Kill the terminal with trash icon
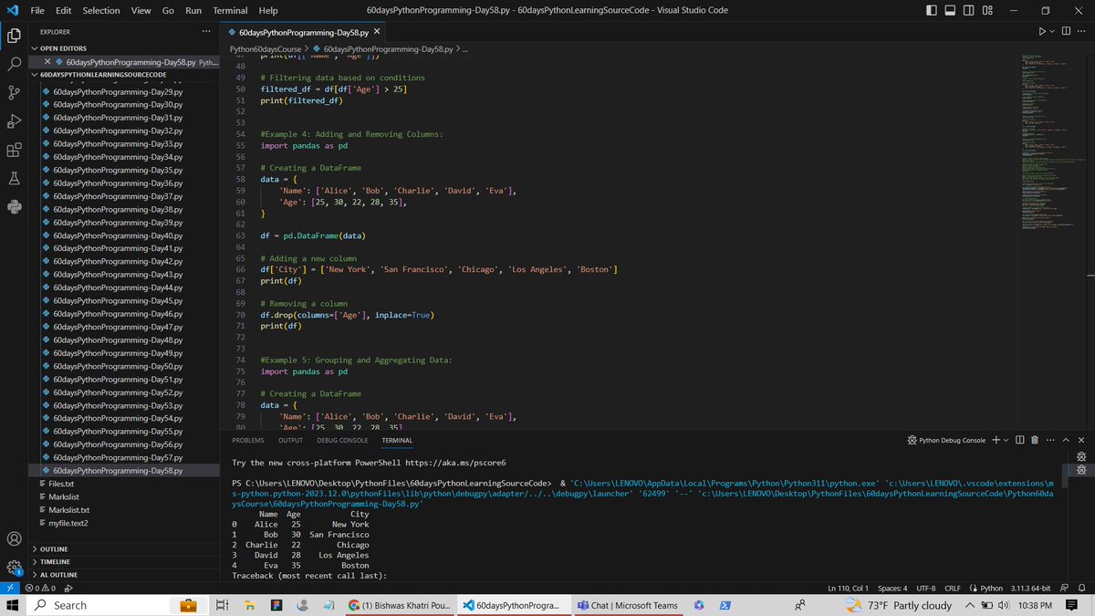The width and height of the screenshot is (1095, 616). tap(1034, 440)
